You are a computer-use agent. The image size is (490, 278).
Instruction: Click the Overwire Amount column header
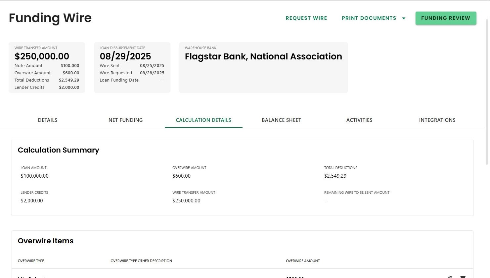click(303, 261)
